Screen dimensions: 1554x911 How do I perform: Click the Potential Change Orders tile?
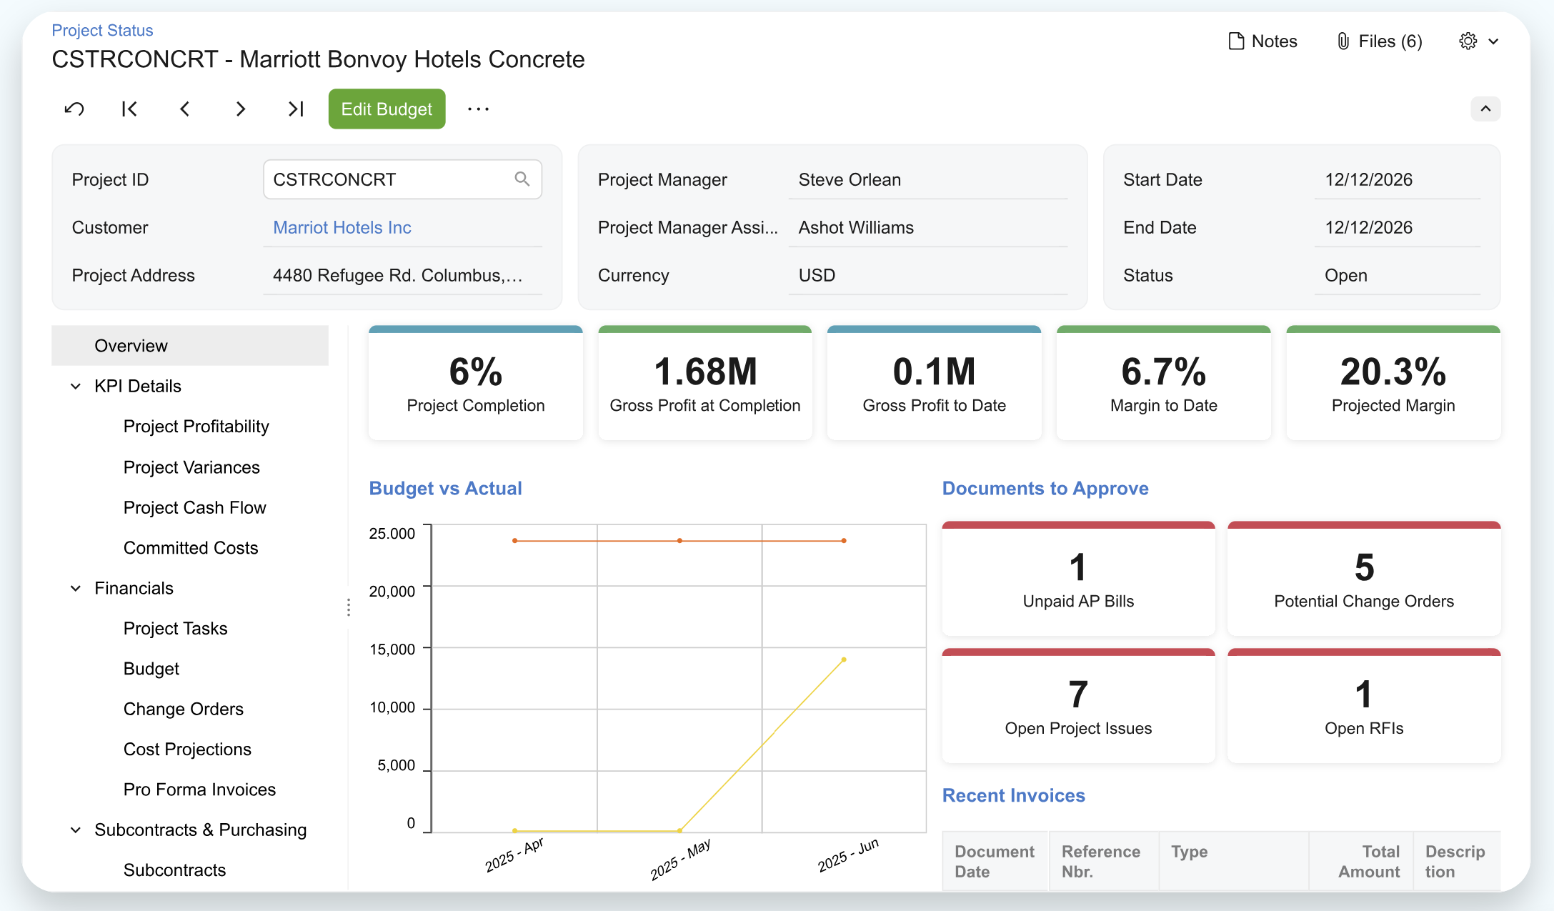tap(1363, 580)
